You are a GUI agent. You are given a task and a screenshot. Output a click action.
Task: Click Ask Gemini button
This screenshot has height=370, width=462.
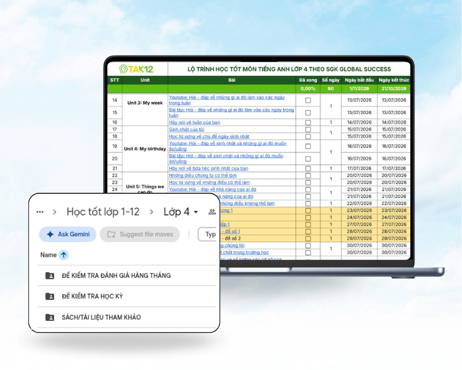click(68, 235)
